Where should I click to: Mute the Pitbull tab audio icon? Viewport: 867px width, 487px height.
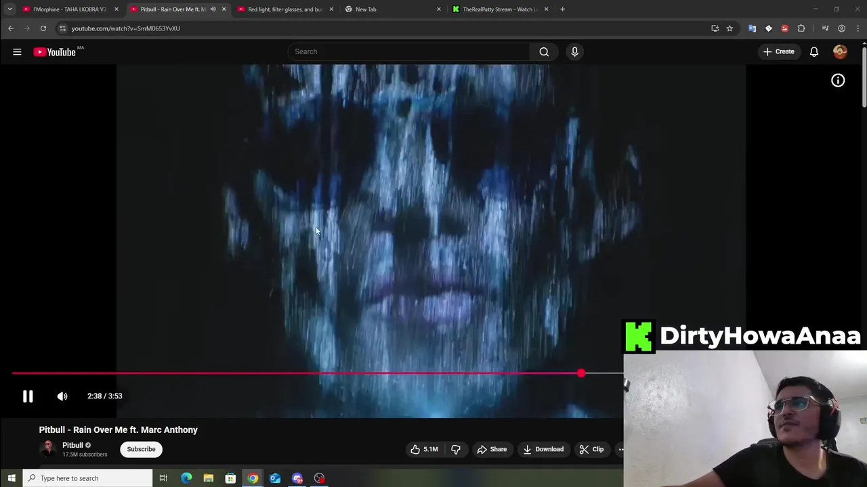tap(213, 9)
